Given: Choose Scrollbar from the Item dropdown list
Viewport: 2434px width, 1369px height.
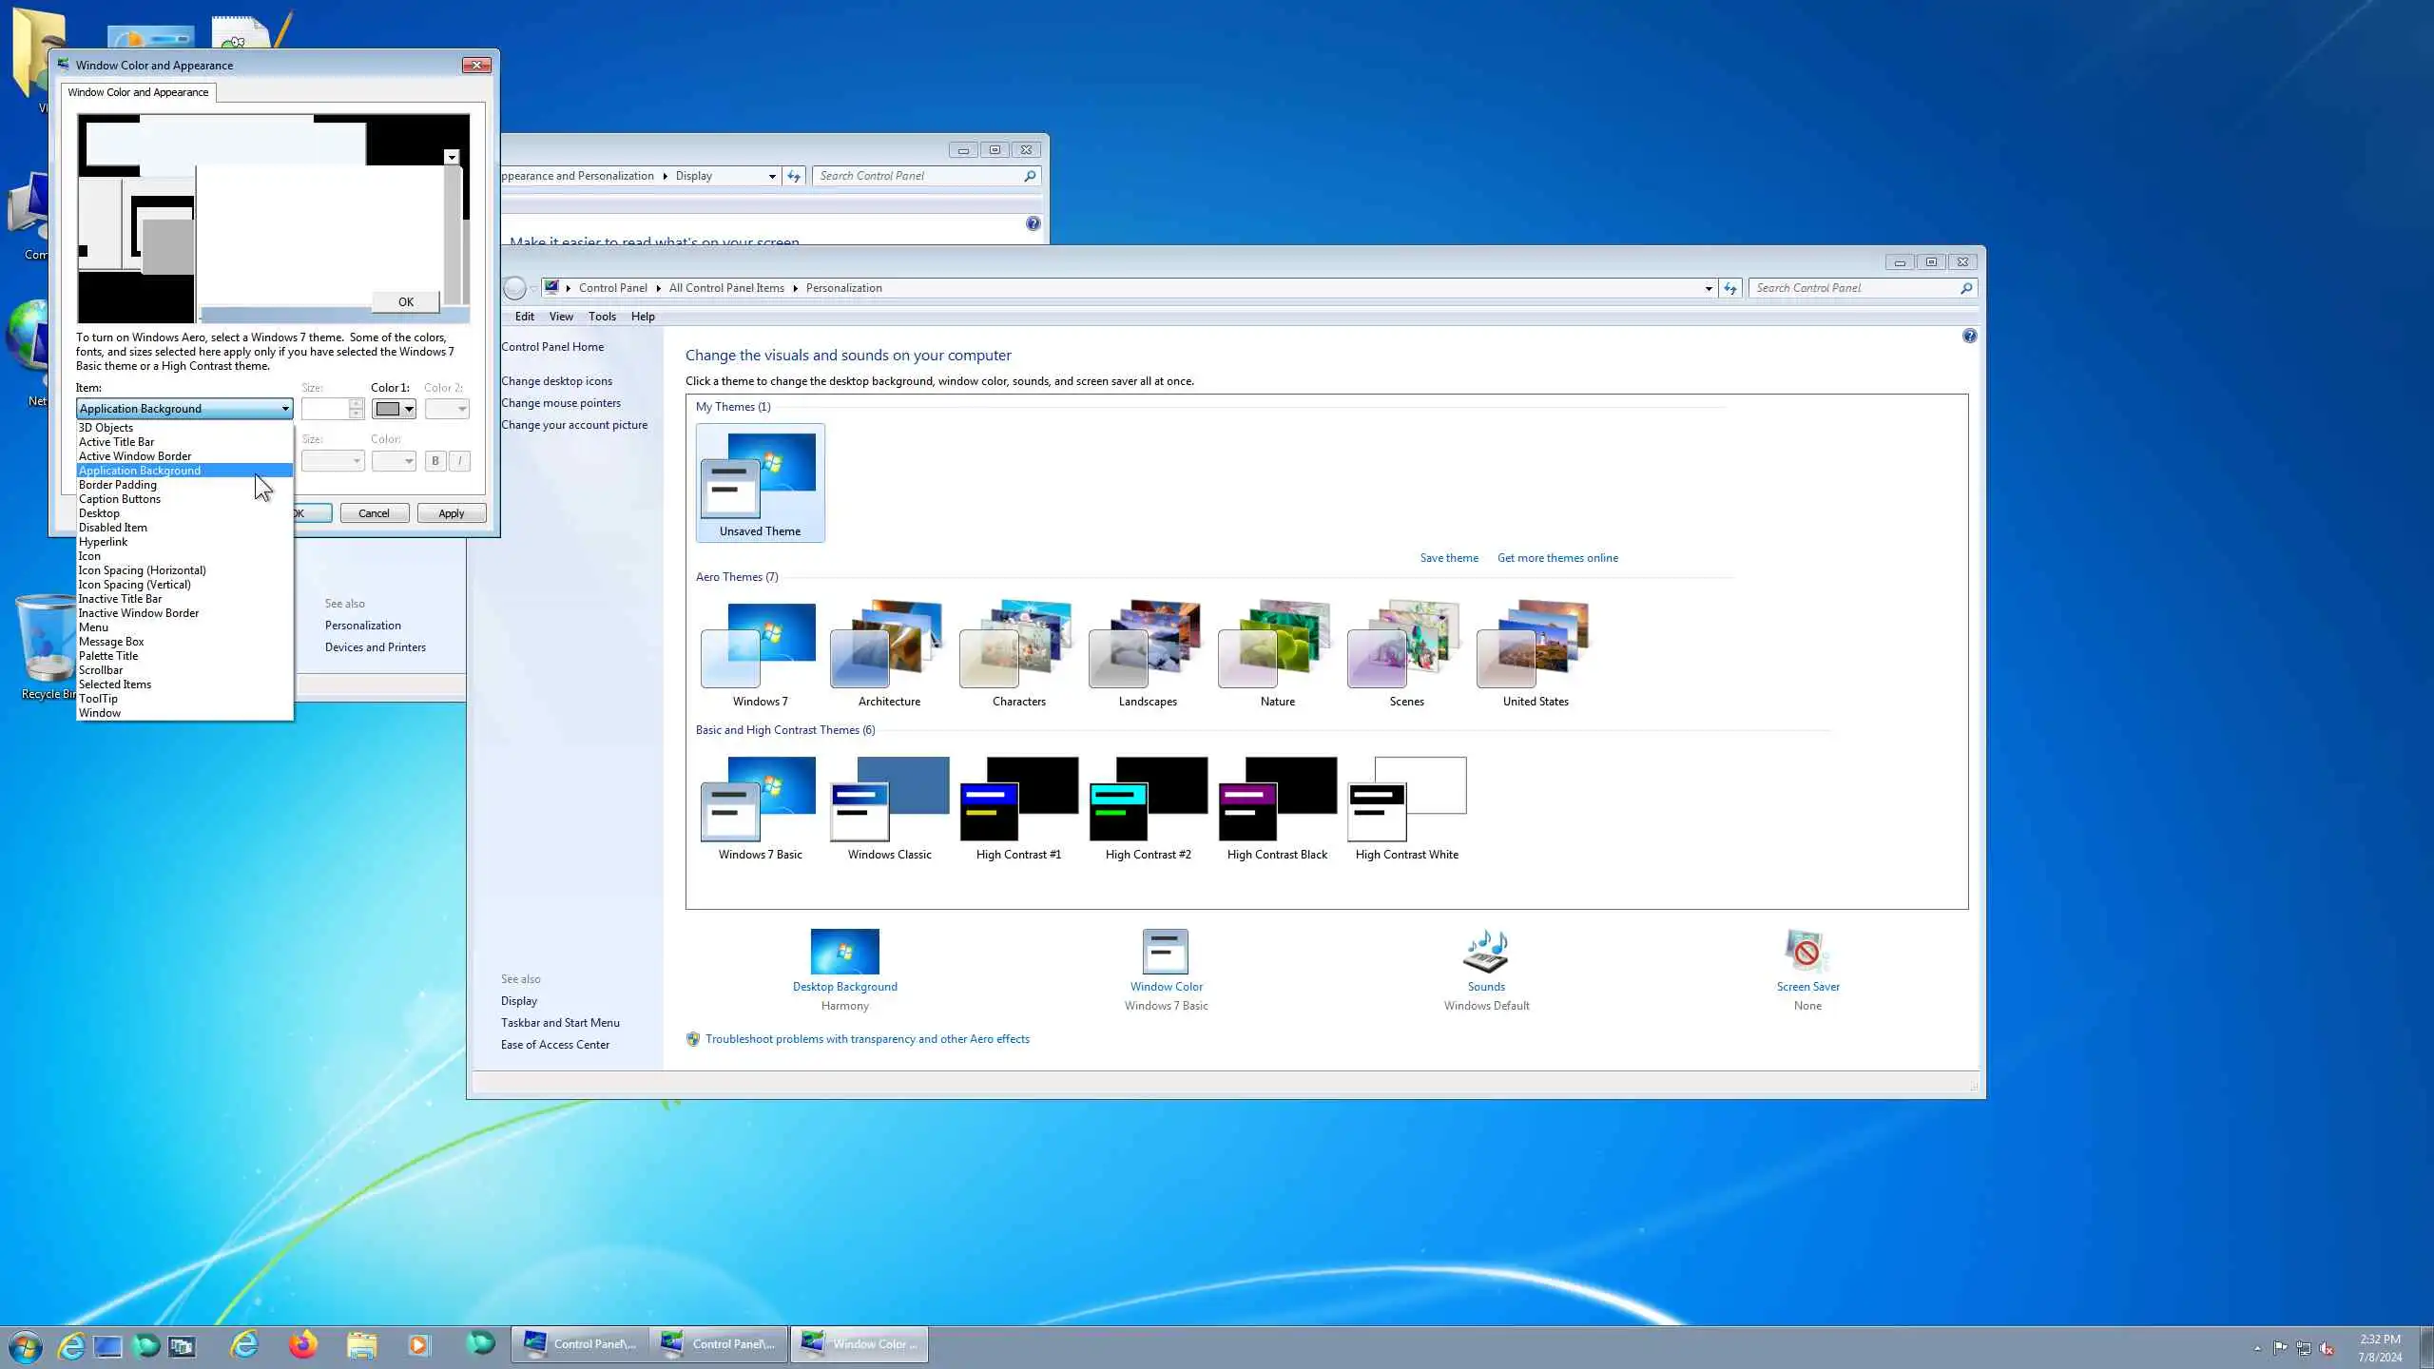Looking at the screenshot, I should 101,670.
